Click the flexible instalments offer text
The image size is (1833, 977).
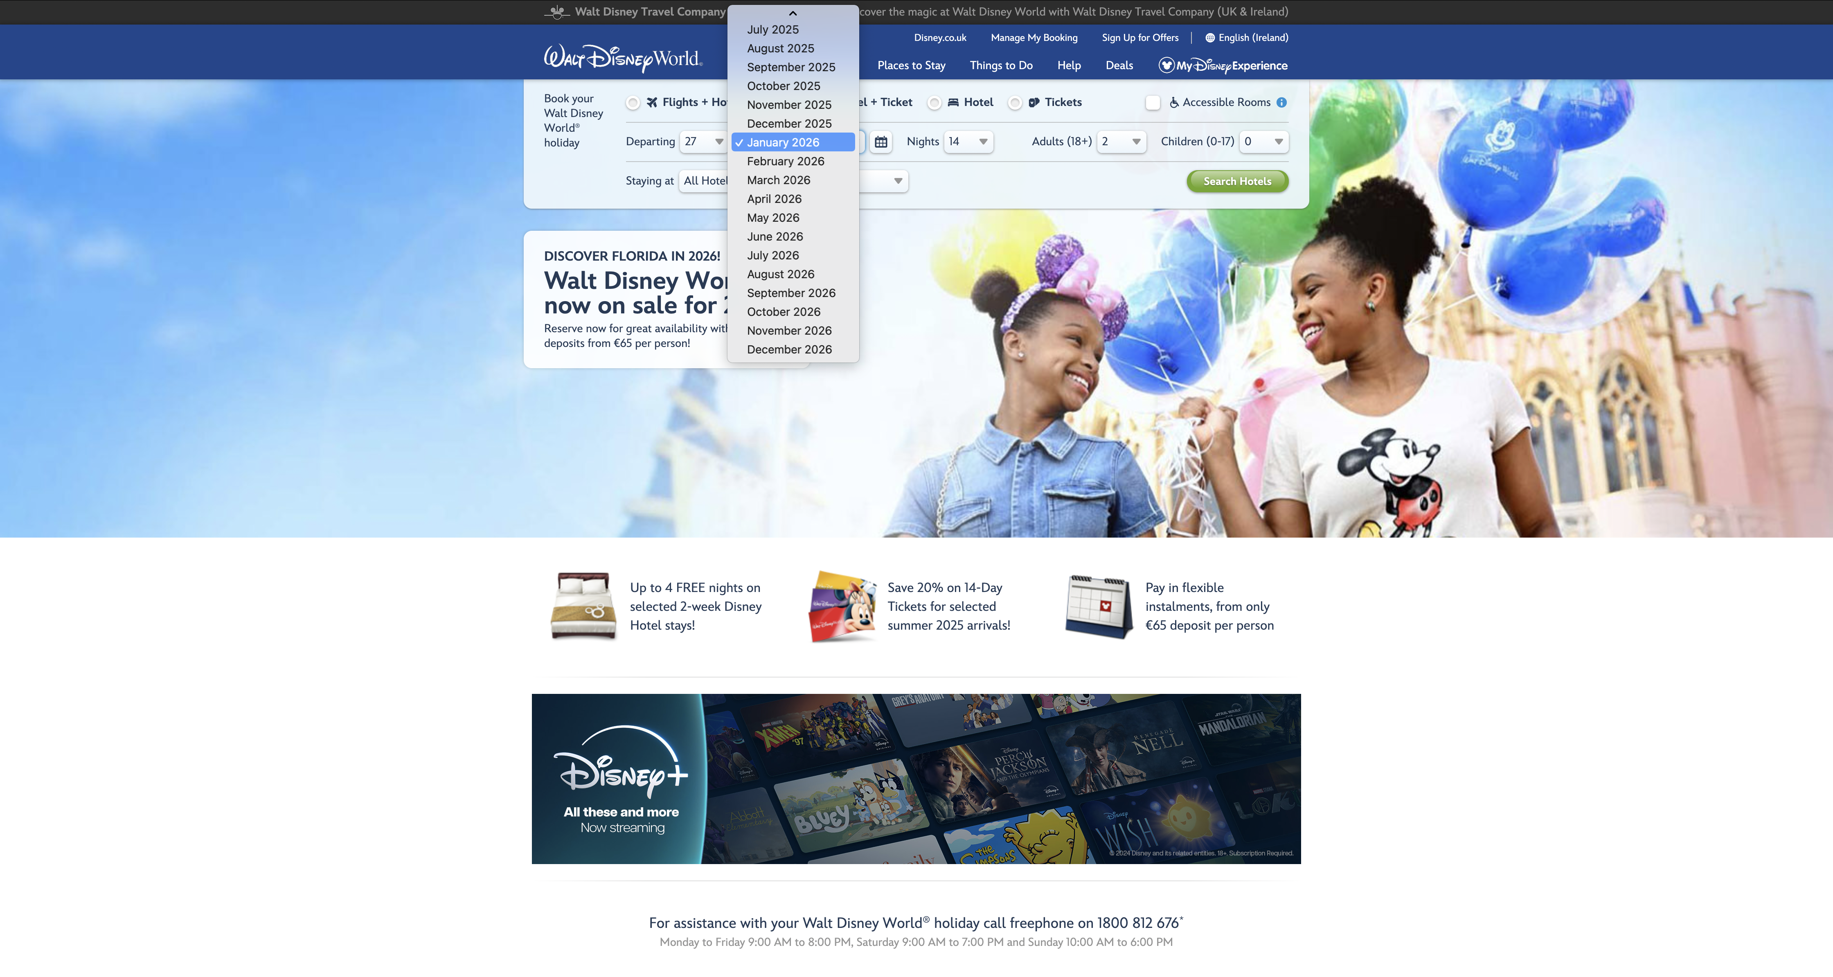point(1209,606)
